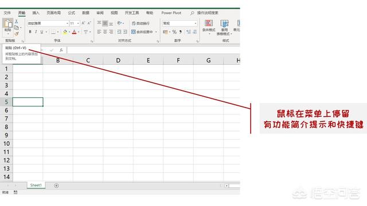Image resolution: width=367 pixels, height=206 pixels.
Task: Open Format as Table (套用表格格式)
Action: pyautogui.click(x=224, y=27)
